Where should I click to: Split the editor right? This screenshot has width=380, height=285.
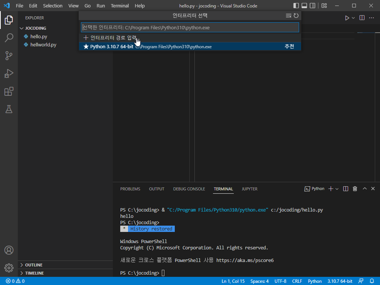point(362,18)
